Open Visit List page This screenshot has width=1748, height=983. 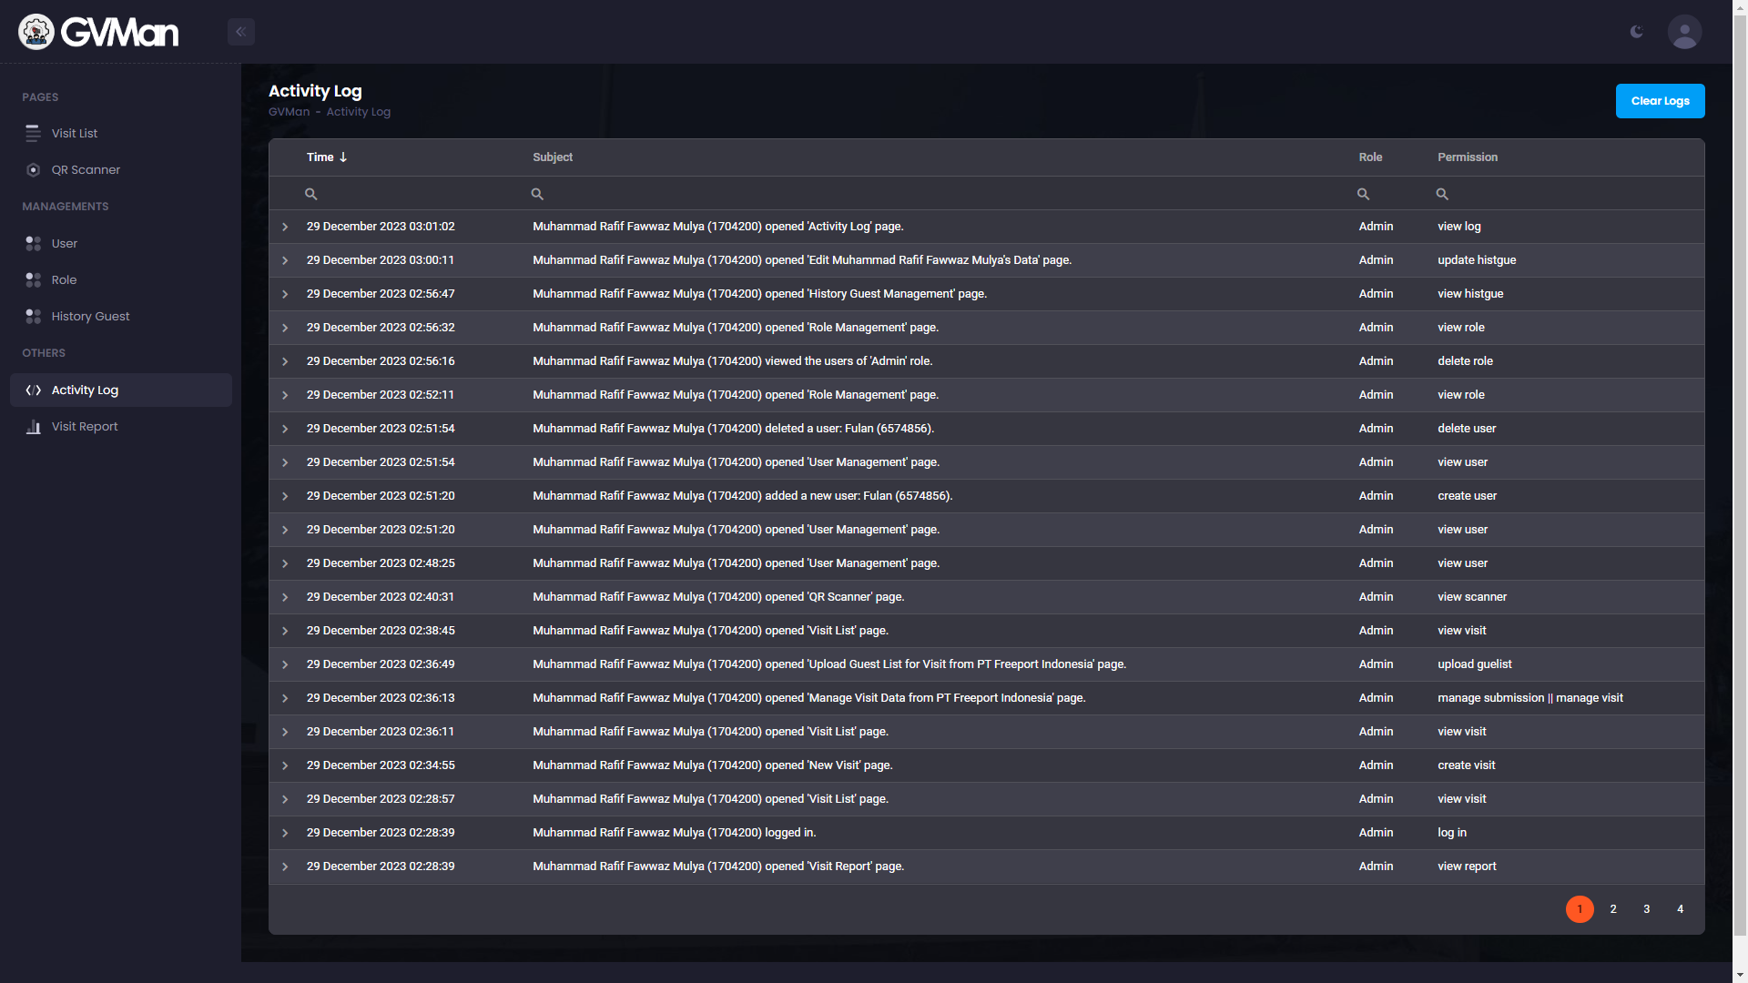121,133
